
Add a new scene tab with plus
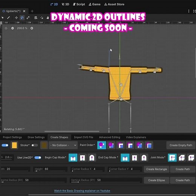(x=32, y=11)
